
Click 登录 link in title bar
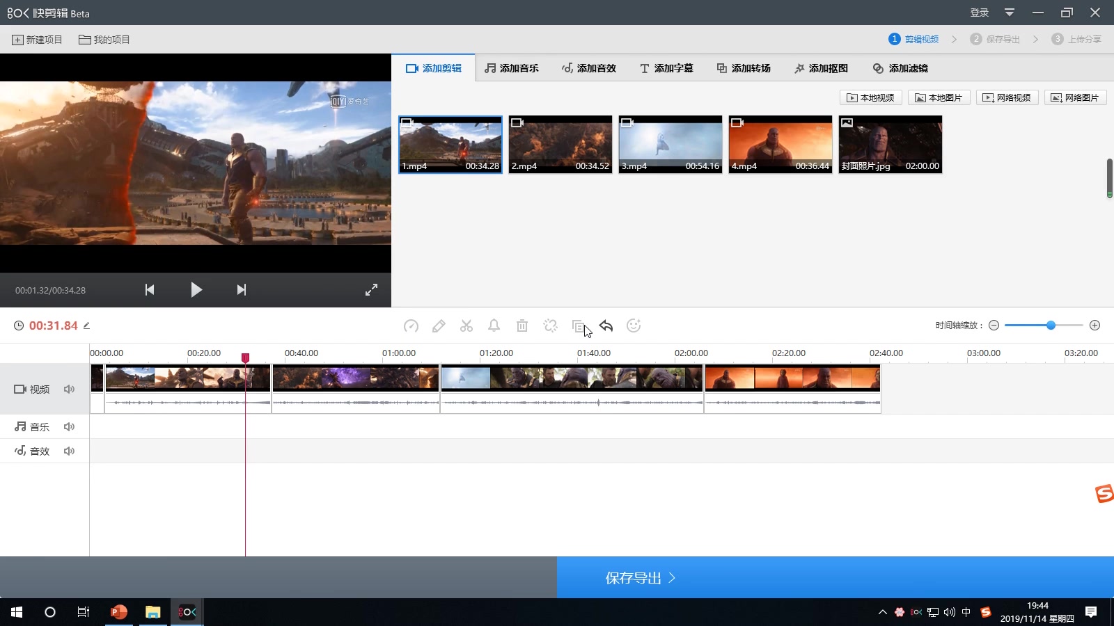pos(980,13)
